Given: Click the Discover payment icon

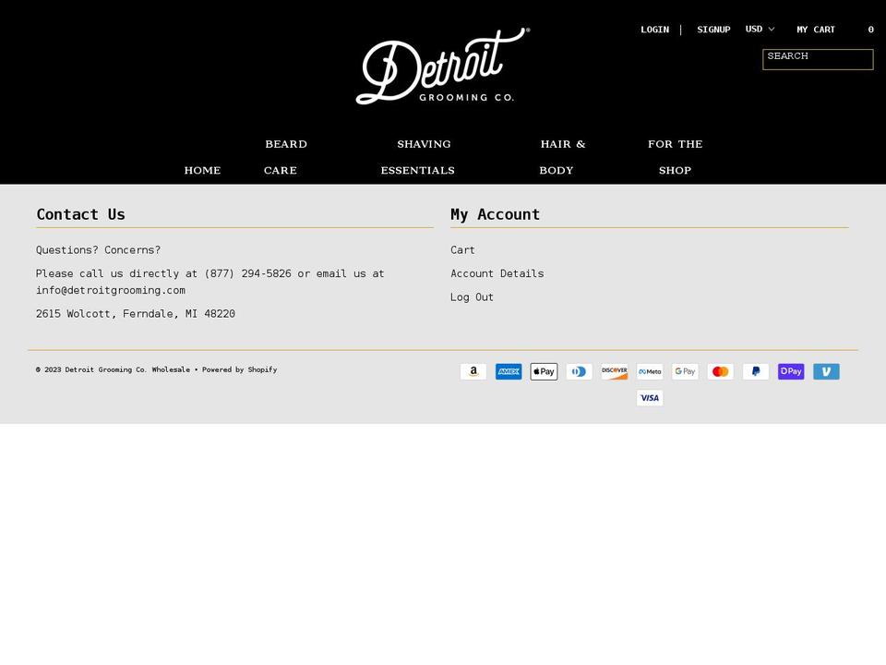Looking at the screenshot, I should coord(615,371).
